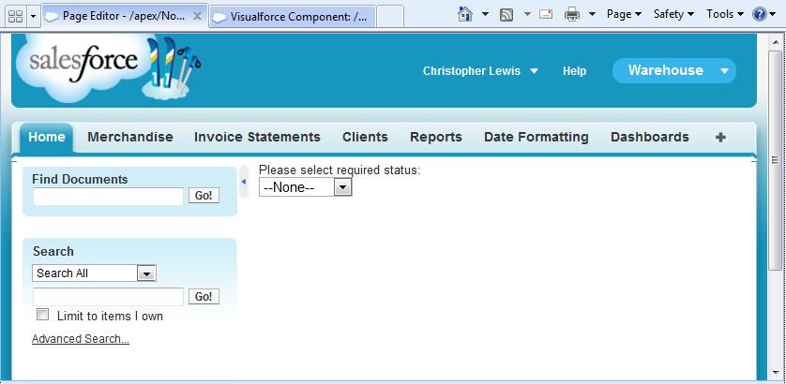This screenshot has height=384, width=786.
Task: Open the Page menu
Action: (x=624, y=15)
